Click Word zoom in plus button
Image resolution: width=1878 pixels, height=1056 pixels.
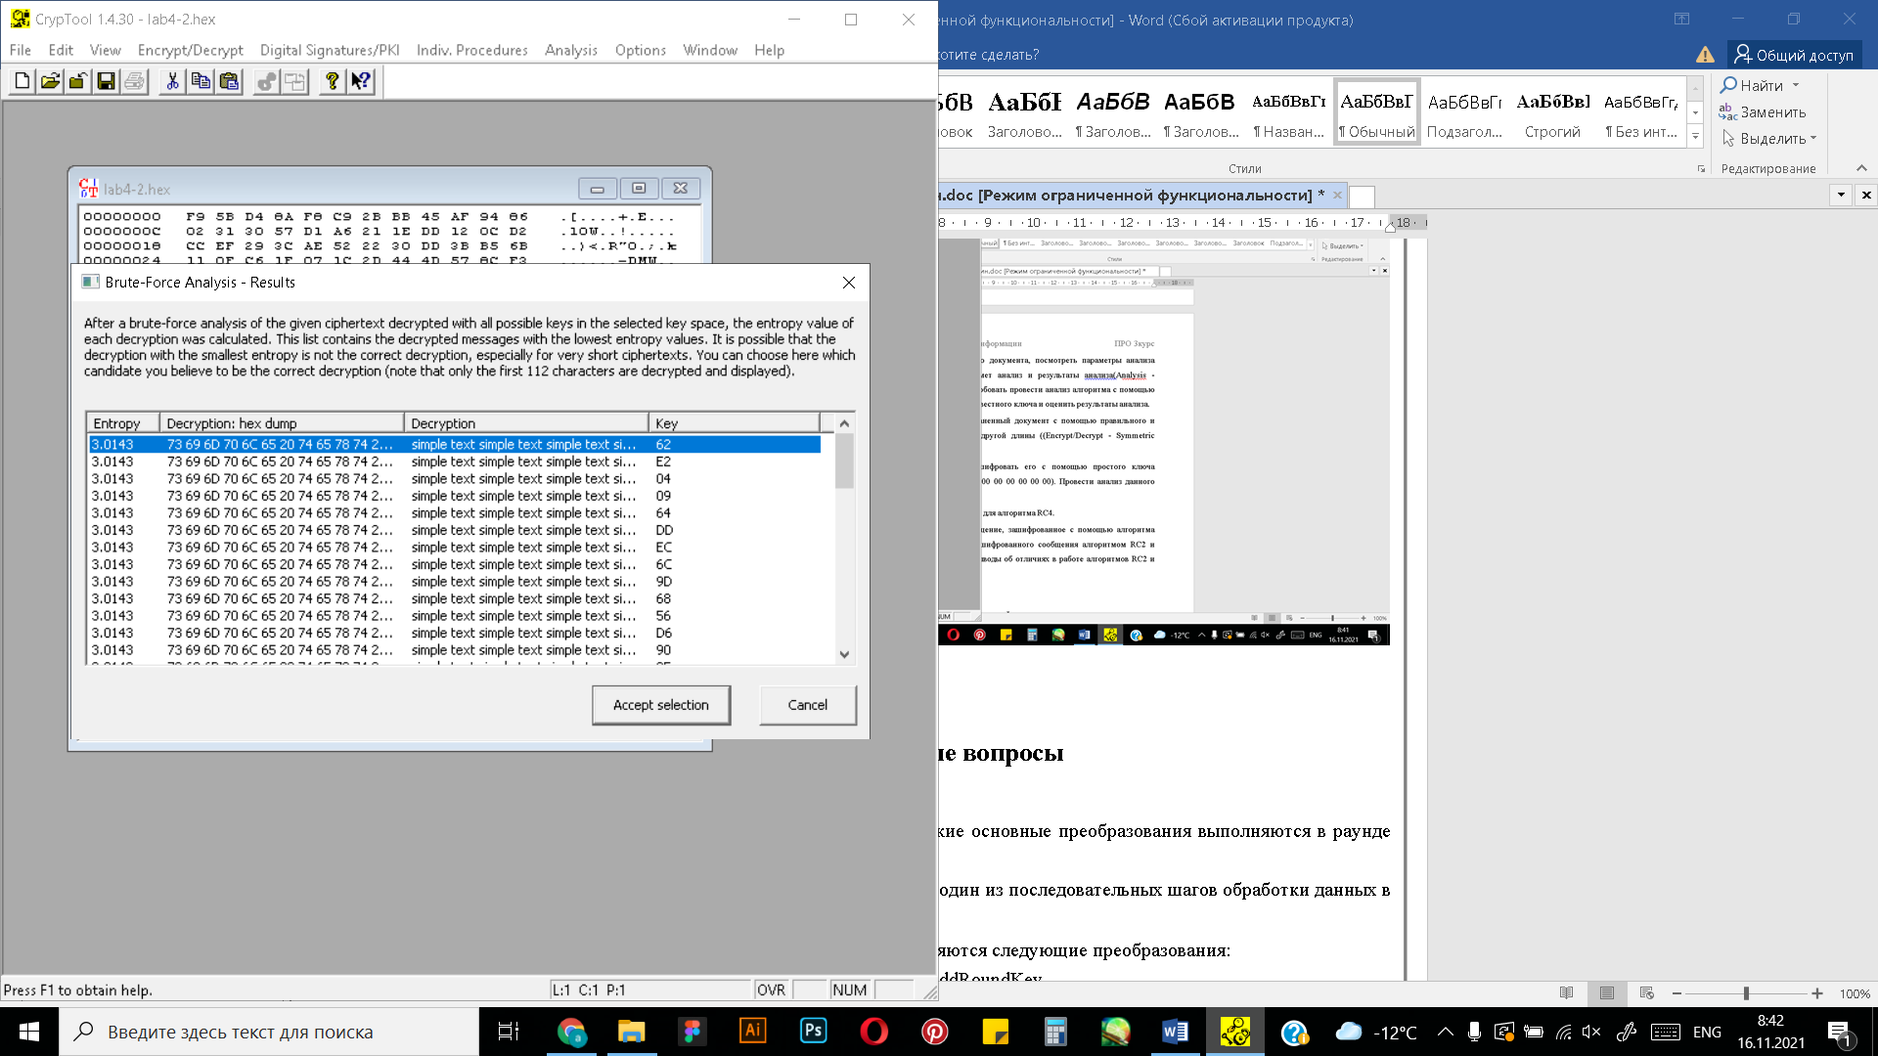[1817, 993]
